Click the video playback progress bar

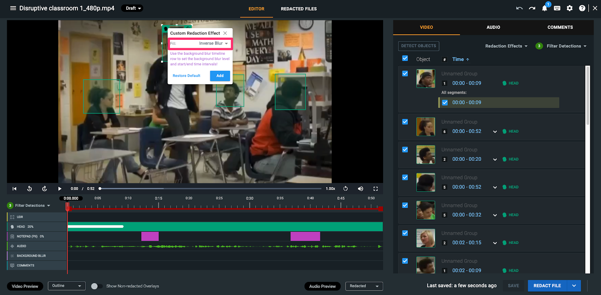click(210, 189)
